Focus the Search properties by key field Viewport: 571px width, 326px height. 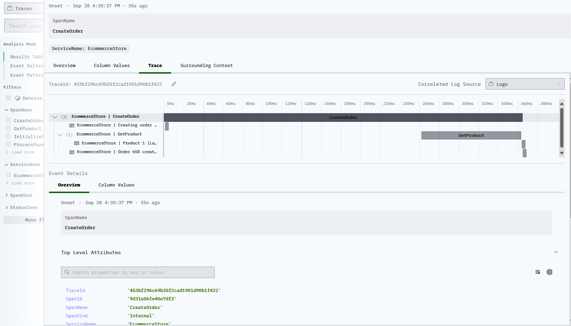[138, 272]
